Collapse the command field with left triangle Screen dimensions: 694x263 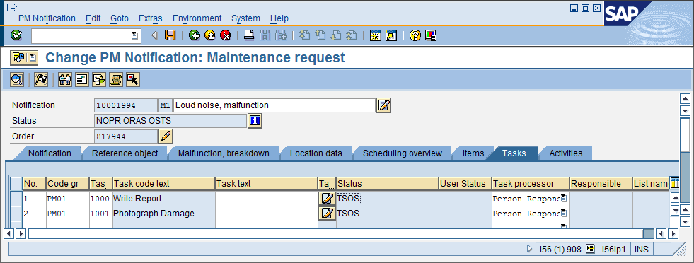point(154,35)
